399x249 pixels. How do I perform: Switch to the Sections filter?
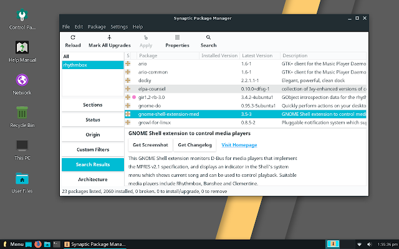[x=93, y=105]
